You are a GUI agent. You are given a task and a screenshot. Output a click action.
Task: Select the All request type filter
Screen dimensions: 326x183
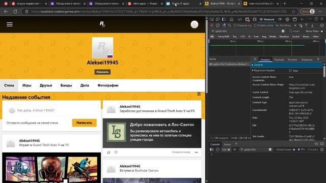[x=212, y=37]
